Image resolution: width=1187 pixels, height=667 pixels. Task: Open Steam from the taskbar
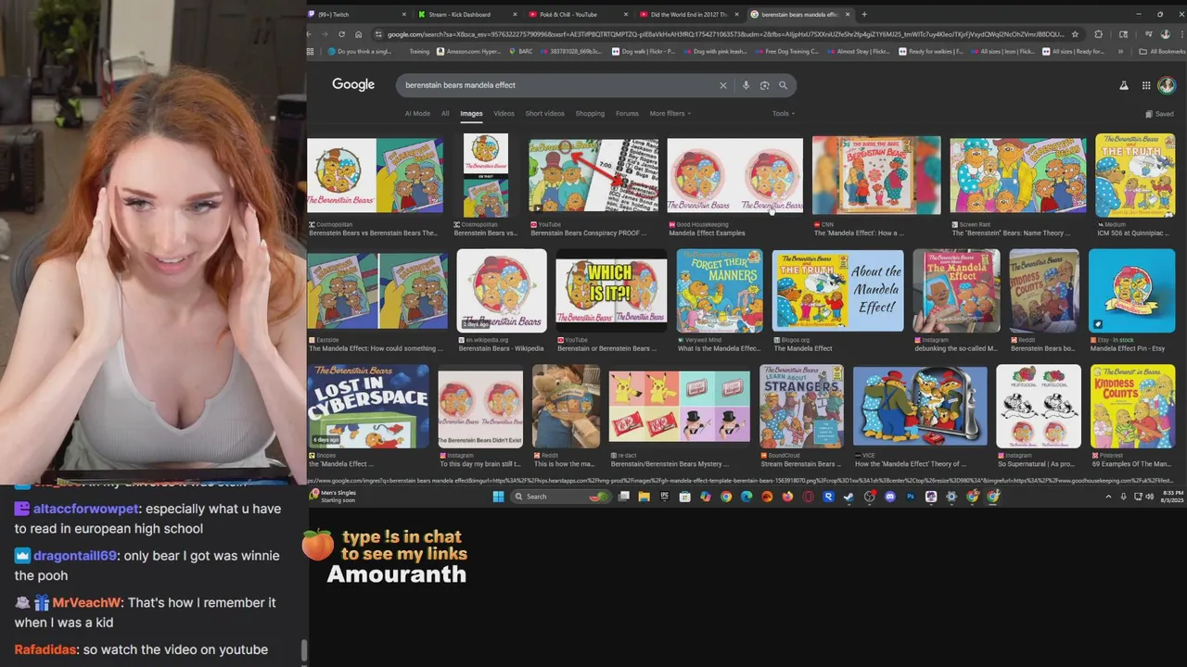[849, 497]
